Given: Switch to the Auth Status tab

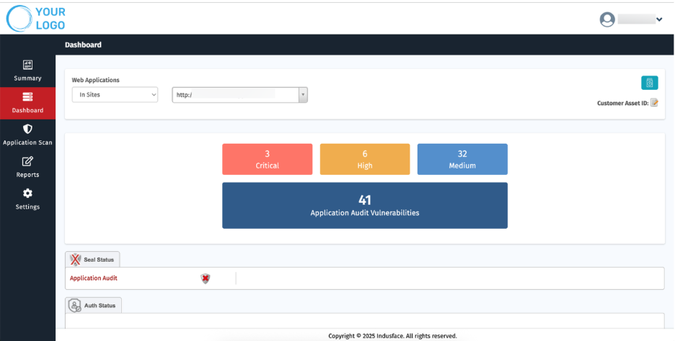Looking at the screenshot, I should click(x=94, y=305).
